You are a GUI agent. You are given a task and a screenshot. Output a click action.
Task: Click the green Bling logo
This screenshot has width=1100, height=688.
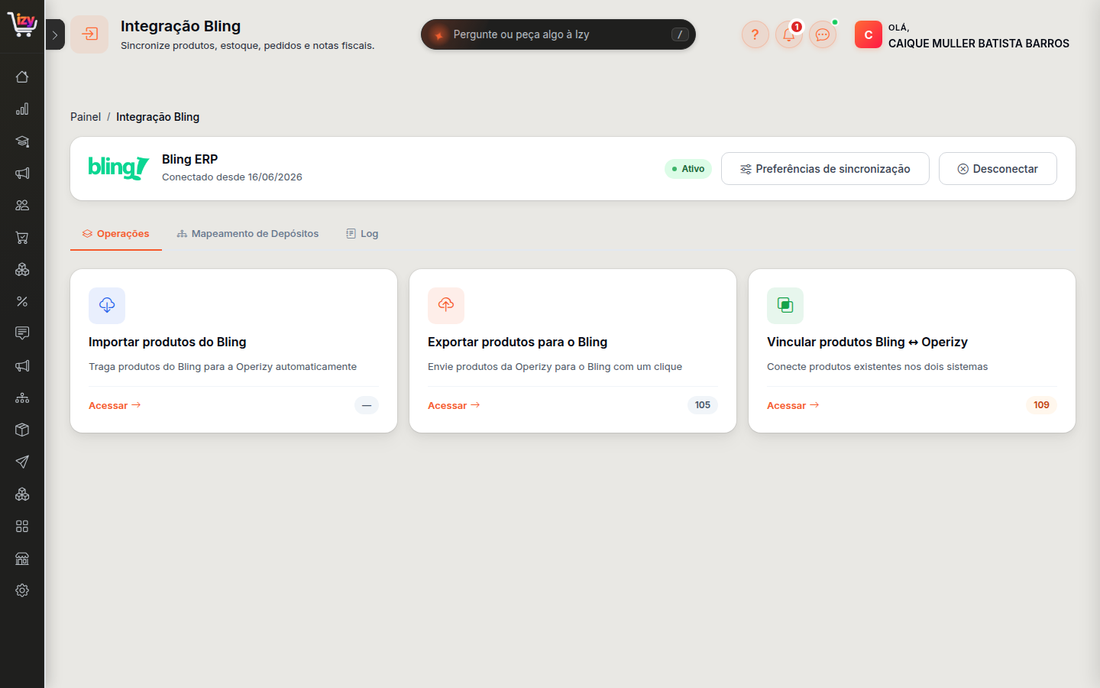coord(118,167)
